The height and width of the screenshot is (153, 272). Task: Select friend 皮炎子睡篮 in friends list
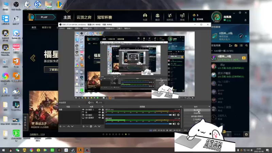pyautogui.click(x=229, y=74)
